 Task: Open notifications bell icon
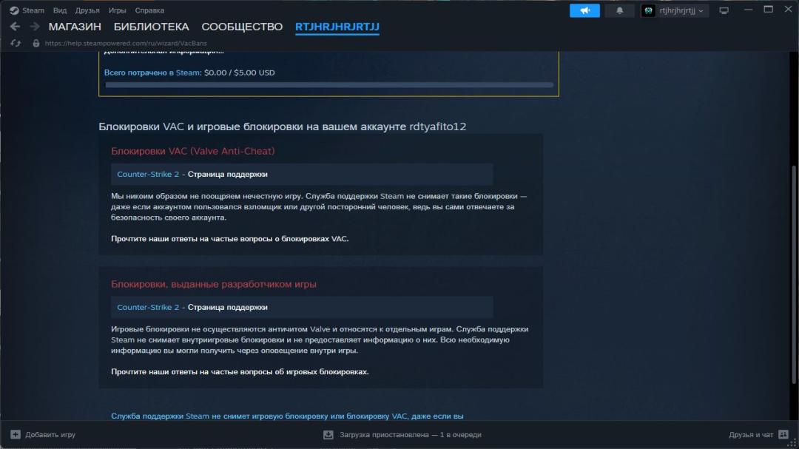pos(620,10)
